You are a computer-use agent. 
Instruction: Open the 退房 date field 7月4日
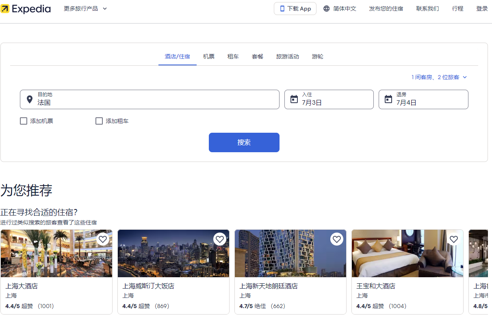tap(423, 99)
